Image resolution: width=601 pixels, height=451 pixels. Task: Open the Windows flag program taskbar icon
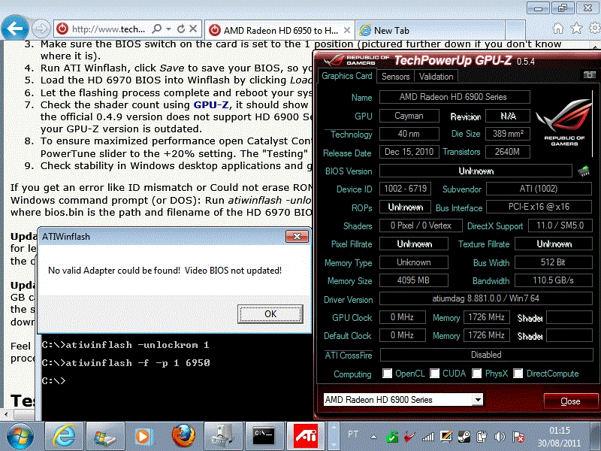[104, 437]
